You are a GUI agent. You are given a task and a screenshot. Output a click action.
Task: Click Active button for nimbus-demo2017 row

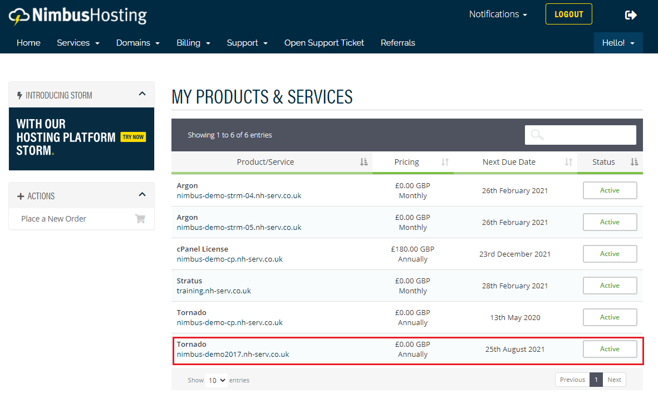[610, 349]
